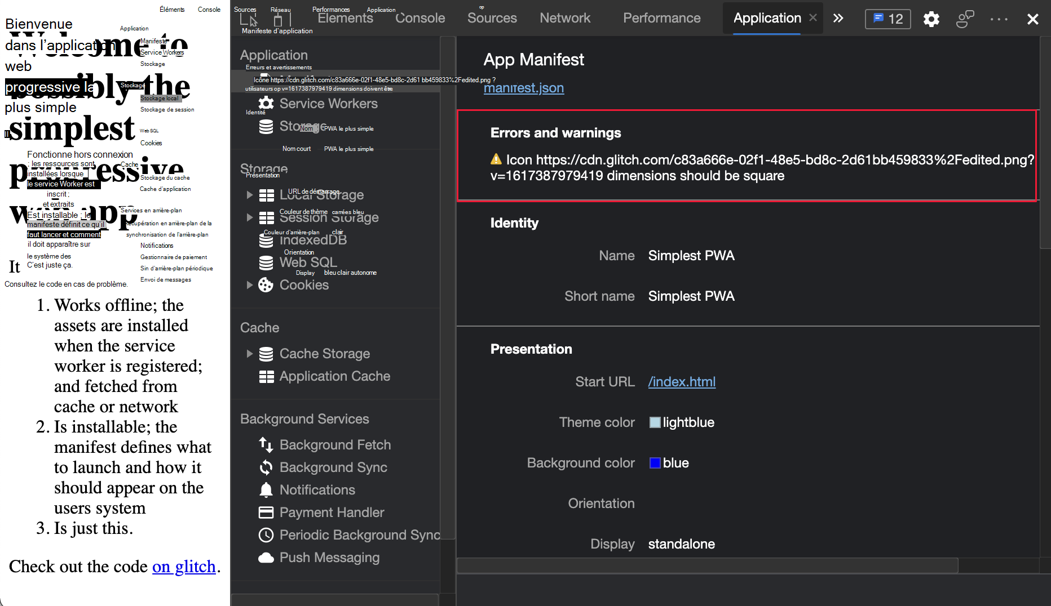Screen dimensions: 1051x606
Task: Open the three-dots customize menu
Action: pyautogui.click(x=999, y=19)
